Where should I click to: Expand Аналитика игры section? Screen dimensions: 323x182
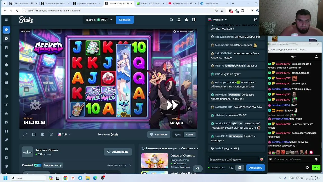pyautogui.click(x=119, y=165)
